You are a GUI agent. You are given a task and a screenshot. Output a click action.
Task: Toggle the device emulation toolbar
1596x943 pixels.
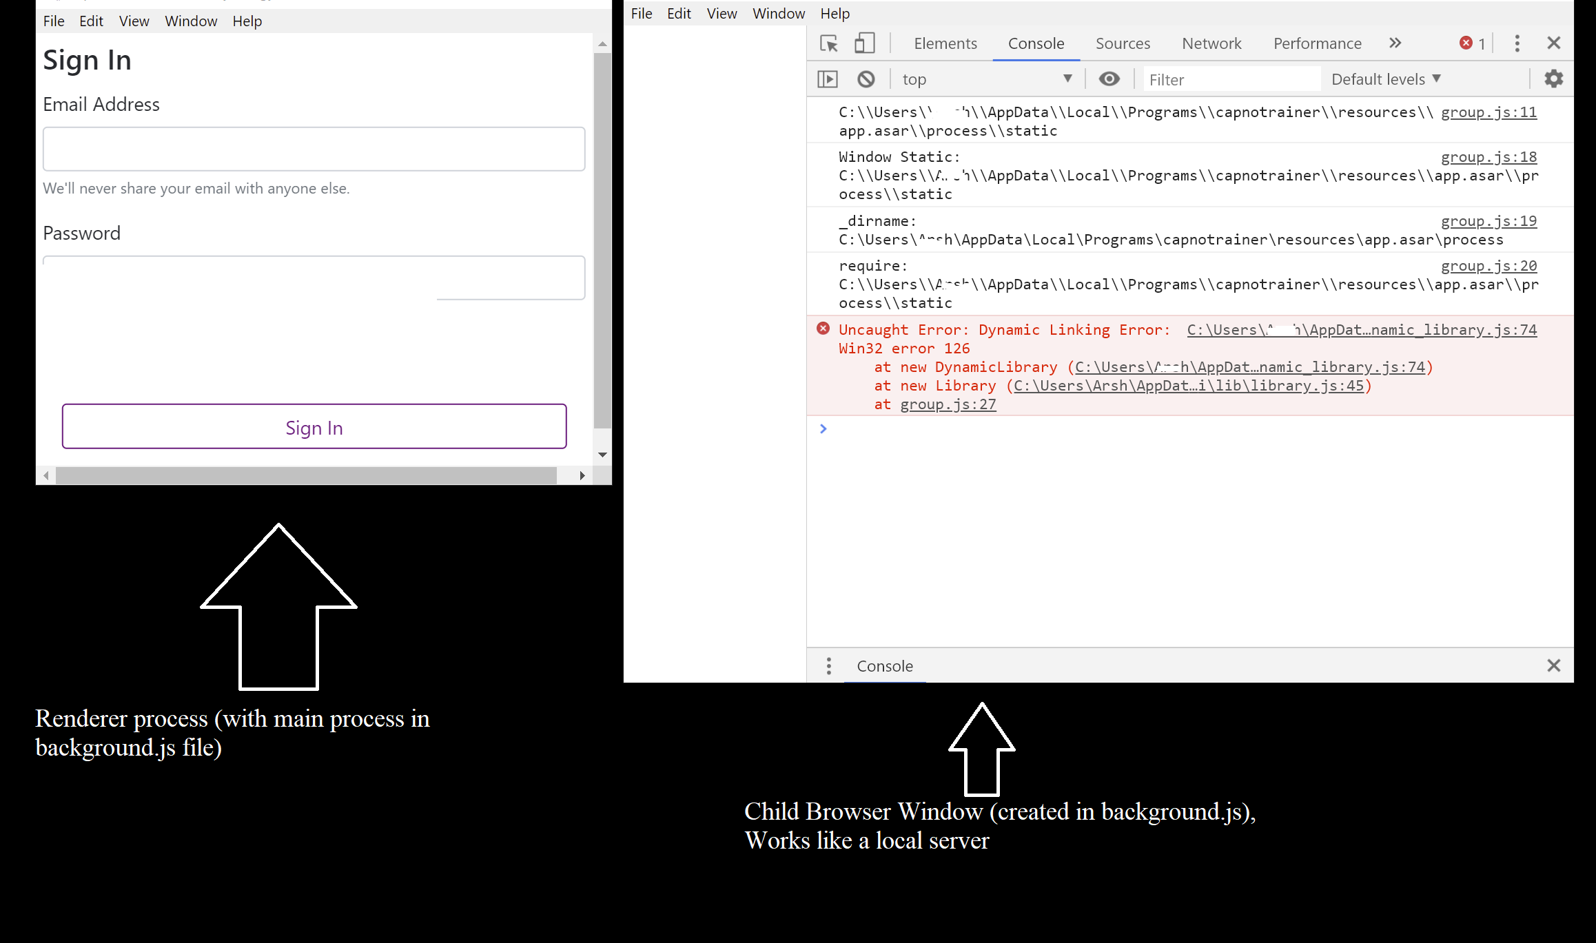click(x=866, y=43)
